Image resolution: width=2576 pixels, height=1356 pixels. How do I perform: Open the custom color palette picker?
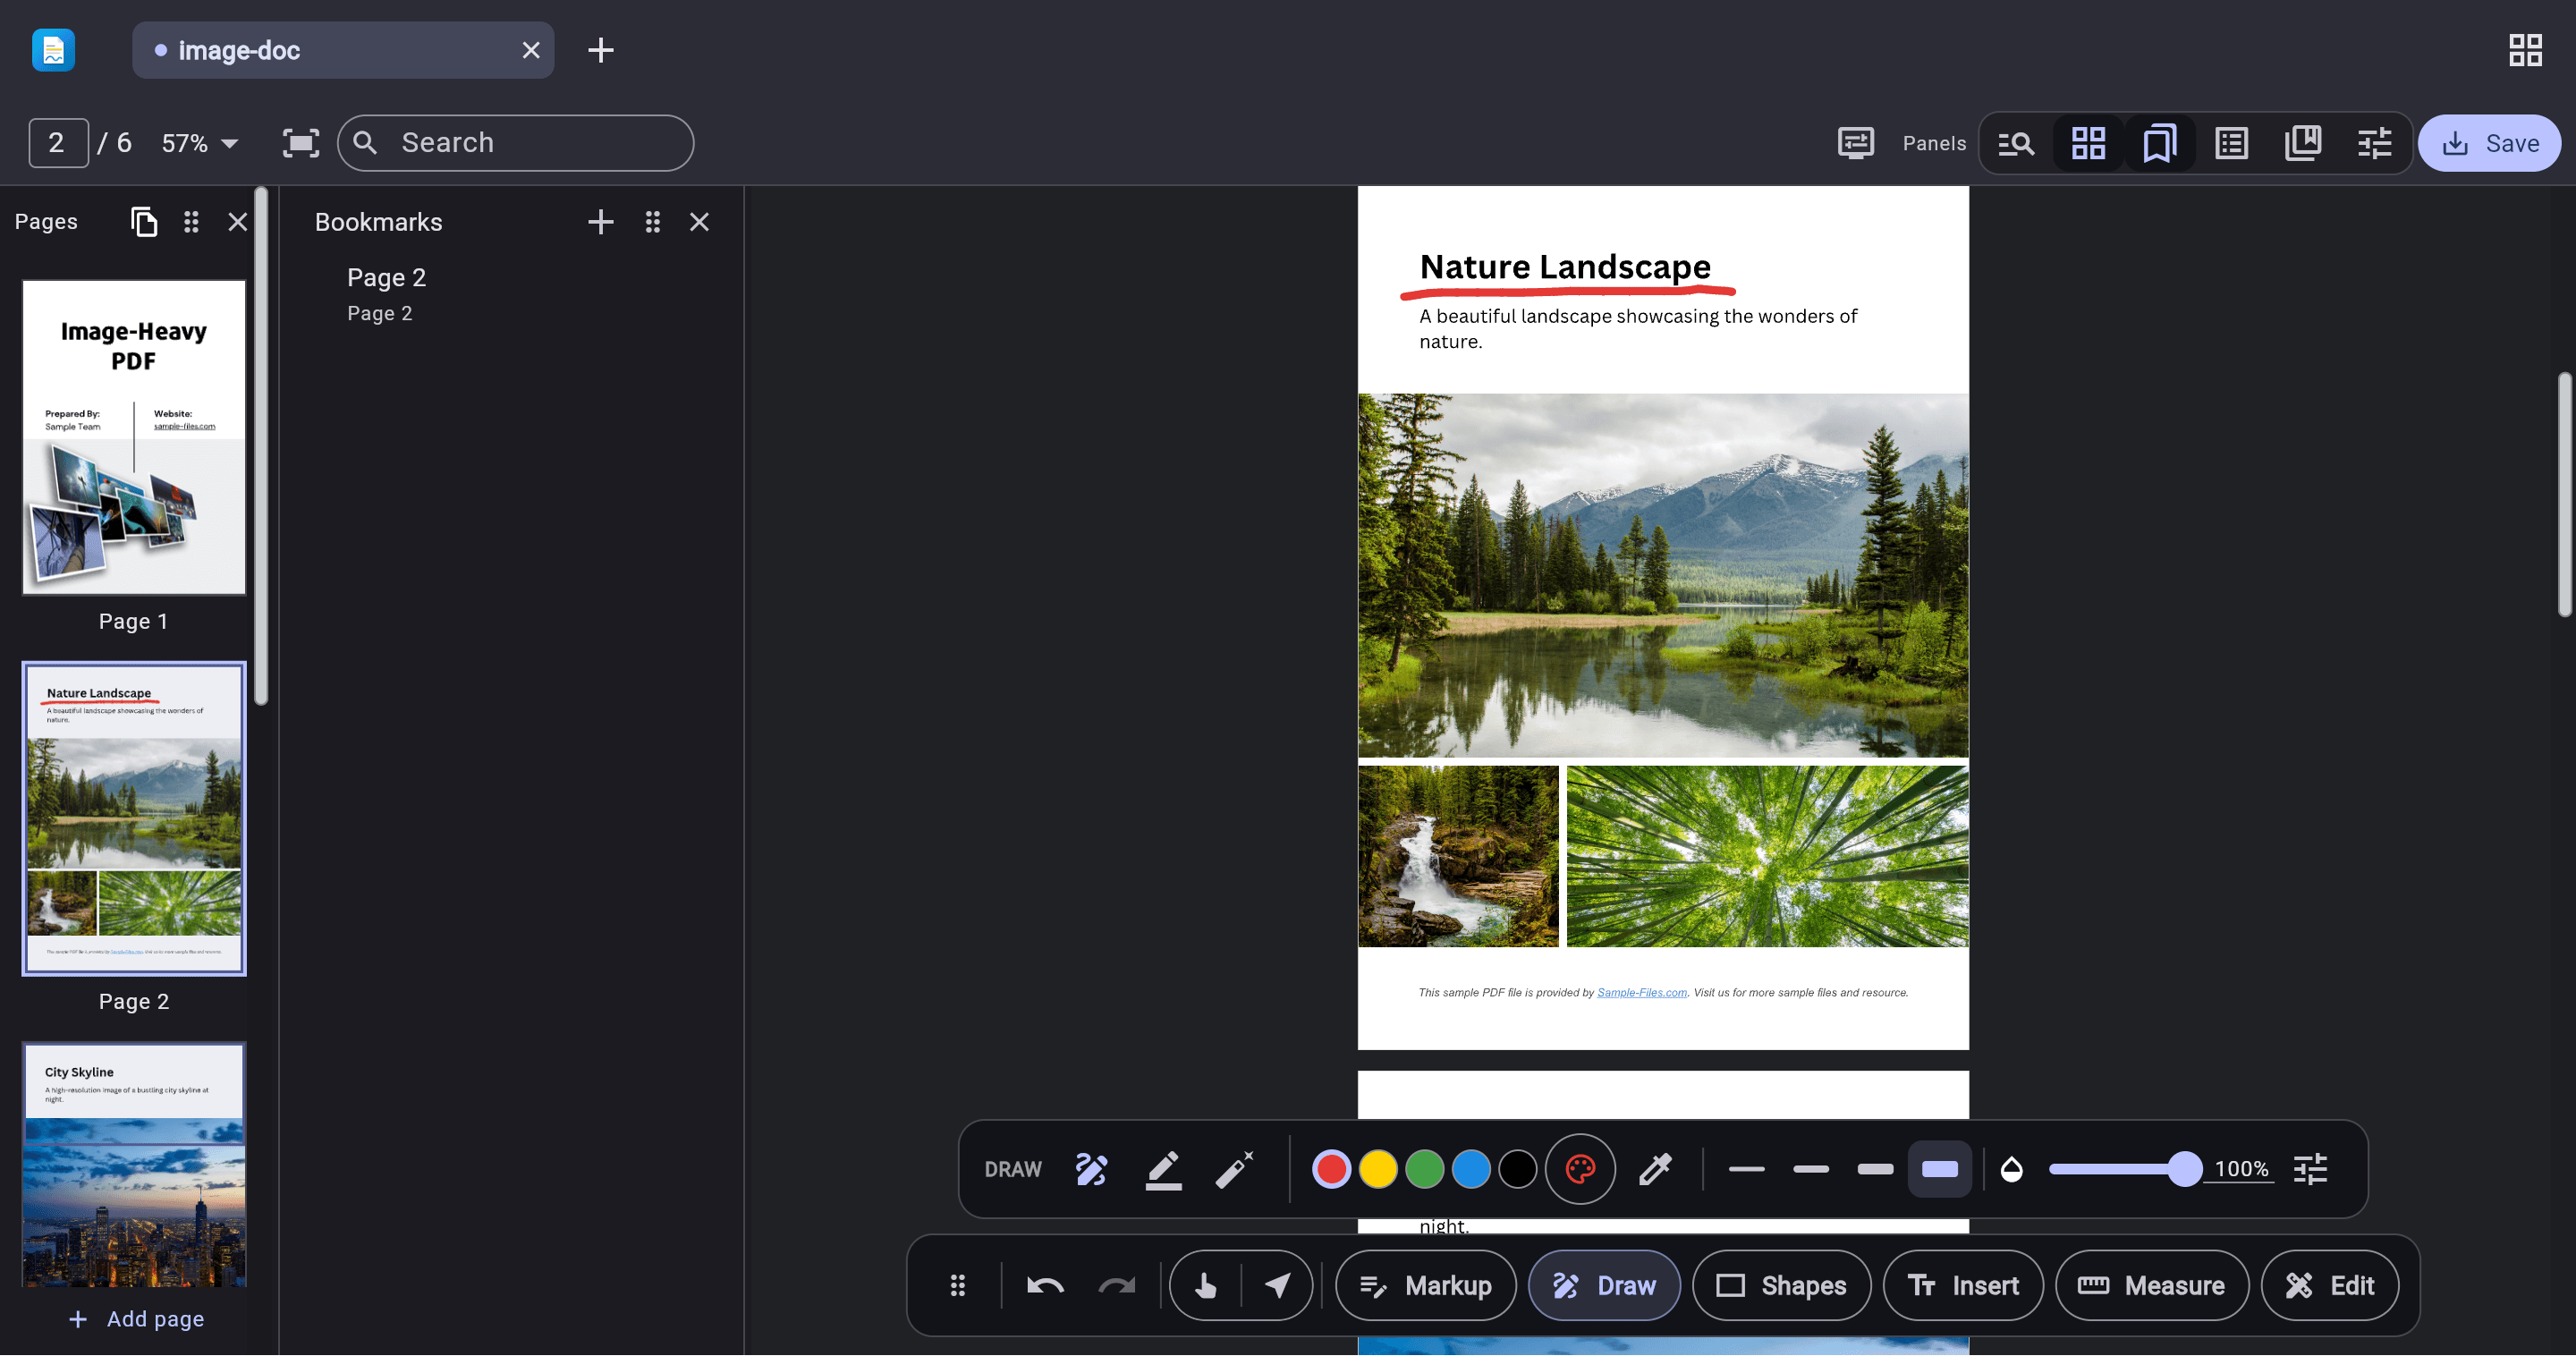[1580, 1169]
